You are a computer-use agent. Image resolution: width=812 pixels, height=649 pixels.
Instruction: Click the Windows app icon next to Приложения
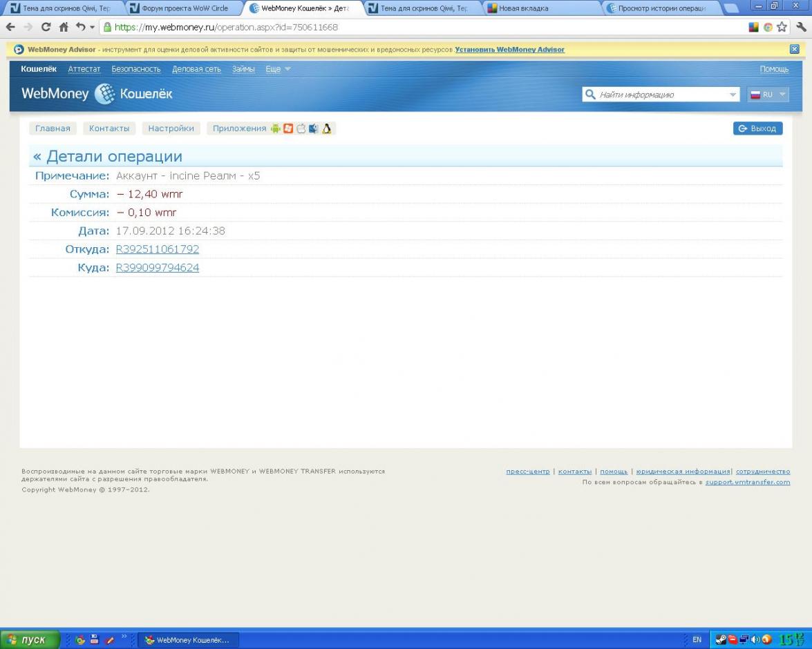click(288, 128)
